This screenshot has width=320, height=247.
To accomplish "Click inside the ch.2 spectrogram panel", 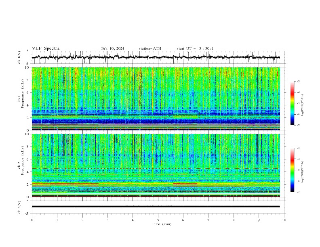I will 156,165.
